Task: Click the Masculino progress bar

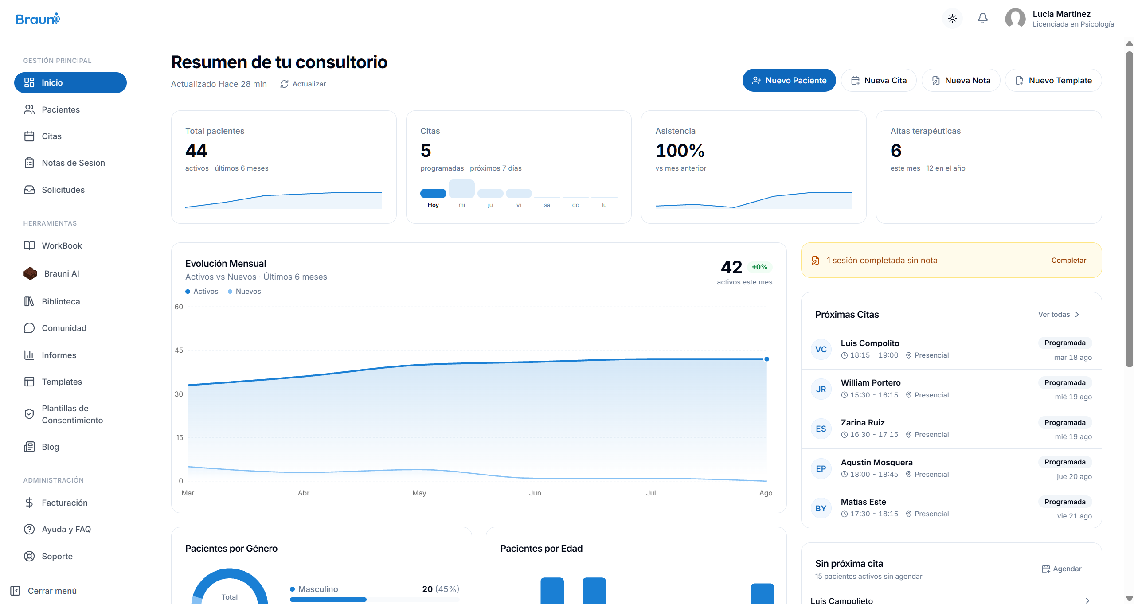Action: pyautogui.click(x=375, y=600)
